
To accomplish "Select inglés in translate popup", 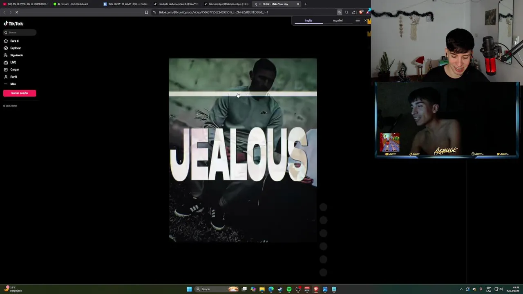I will coord(308,20).
